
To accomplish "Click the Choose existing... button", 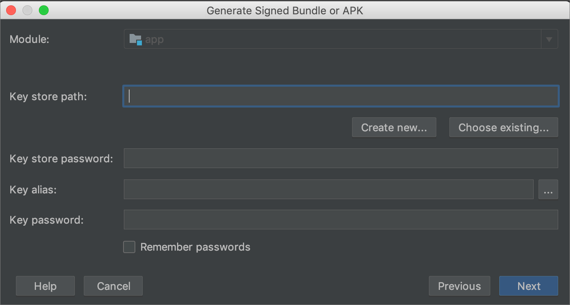I will pyautogui.click(x=503, y=127).
